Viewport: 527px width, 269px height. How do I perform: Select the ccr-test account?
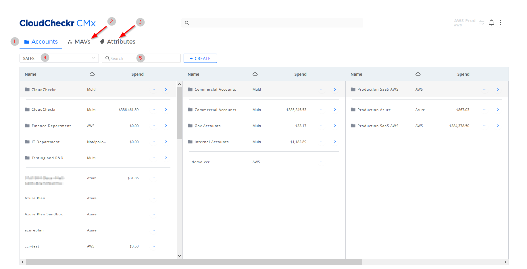32,246
